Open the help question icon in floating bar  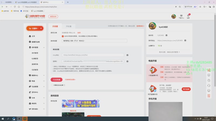tap(209, 80)
